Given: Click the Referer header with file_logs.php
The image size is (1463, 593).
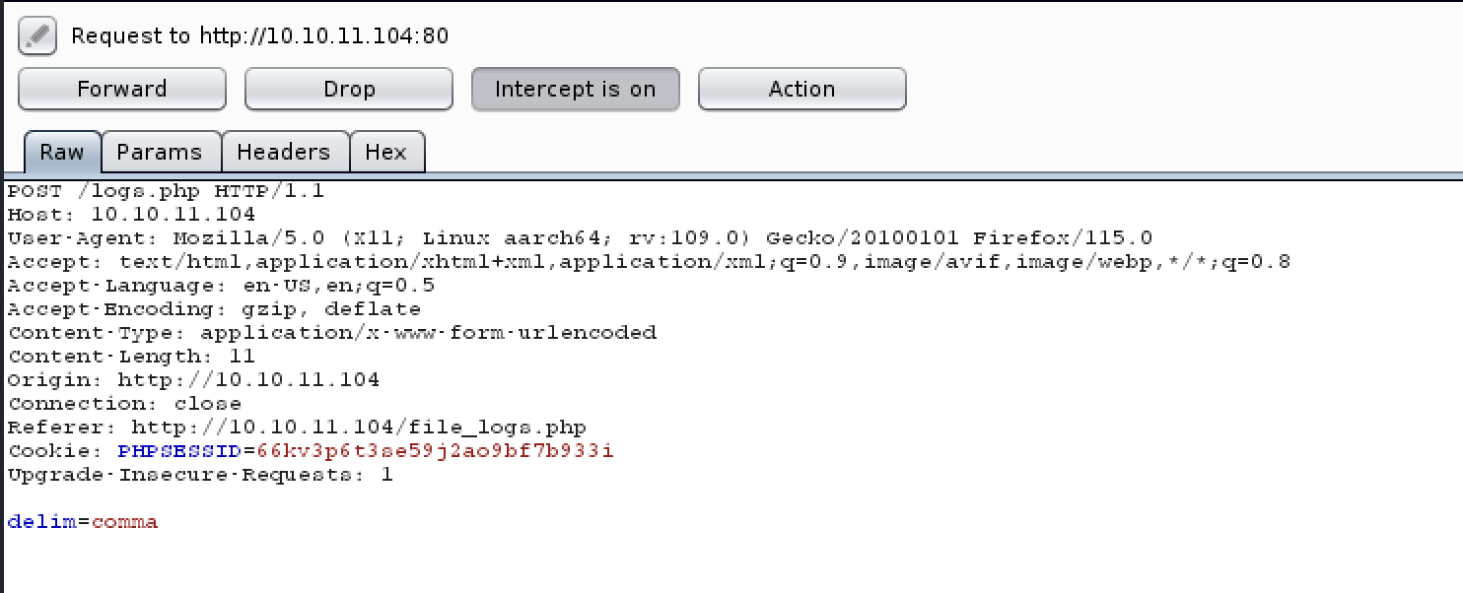Looking at the screenshot, I should click(297, 428).
